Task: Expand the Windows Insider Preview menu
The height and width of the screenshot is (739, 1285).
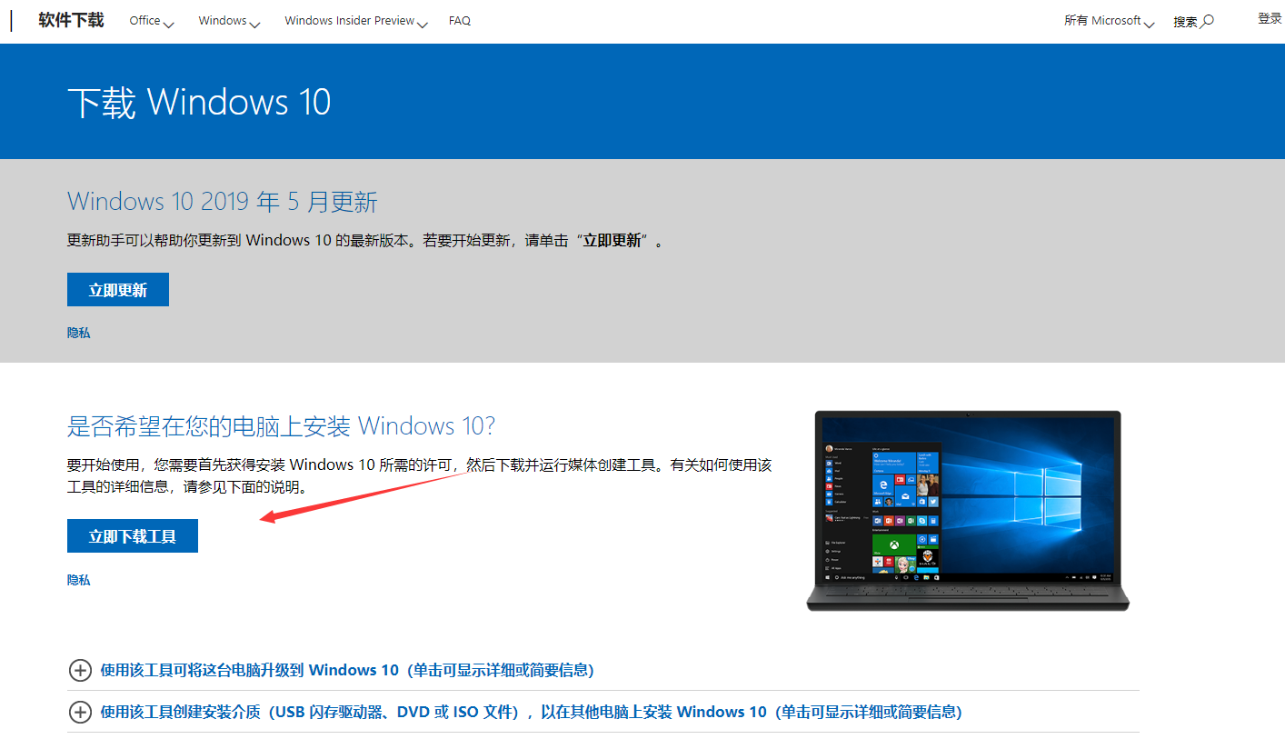Action: [355, 20]
